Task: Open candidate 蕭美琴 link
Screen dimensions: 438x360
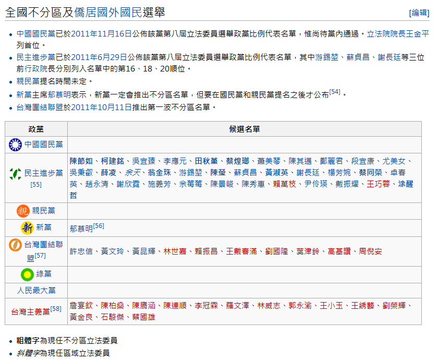Action: (x=269, y=161)
